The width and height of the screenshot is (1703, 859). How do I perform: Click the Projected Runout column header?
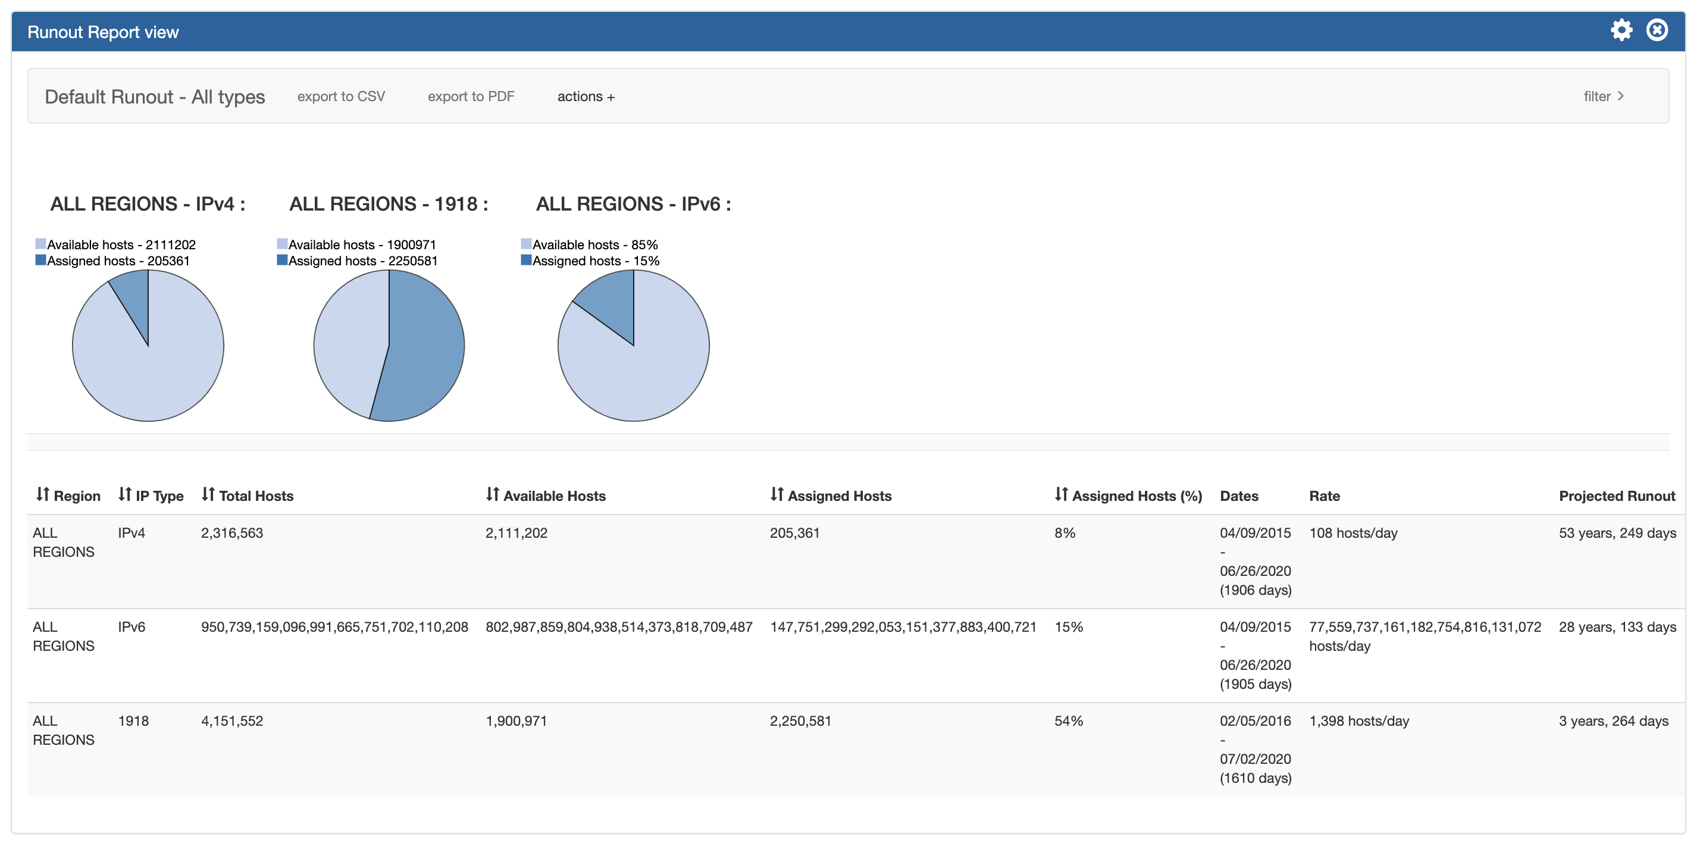click(x=1616, y=496)
